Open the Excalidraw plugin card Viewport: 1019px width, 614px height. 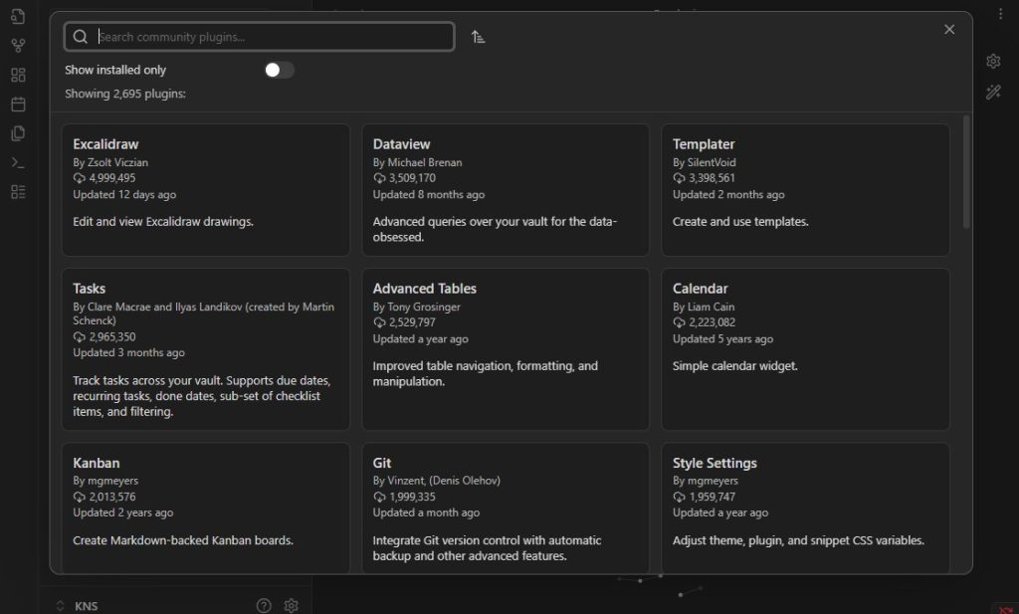point(205,189)
